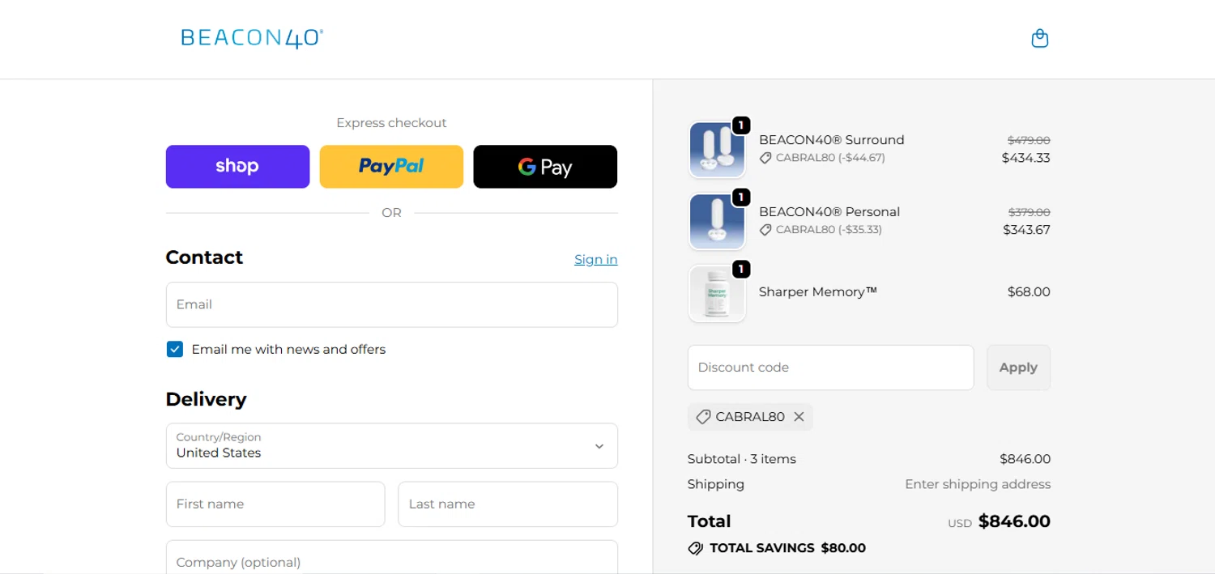1215x574 pixels.
Task: Click the $68.00 Sharper Memory price
Action: tap(1029, 292)
